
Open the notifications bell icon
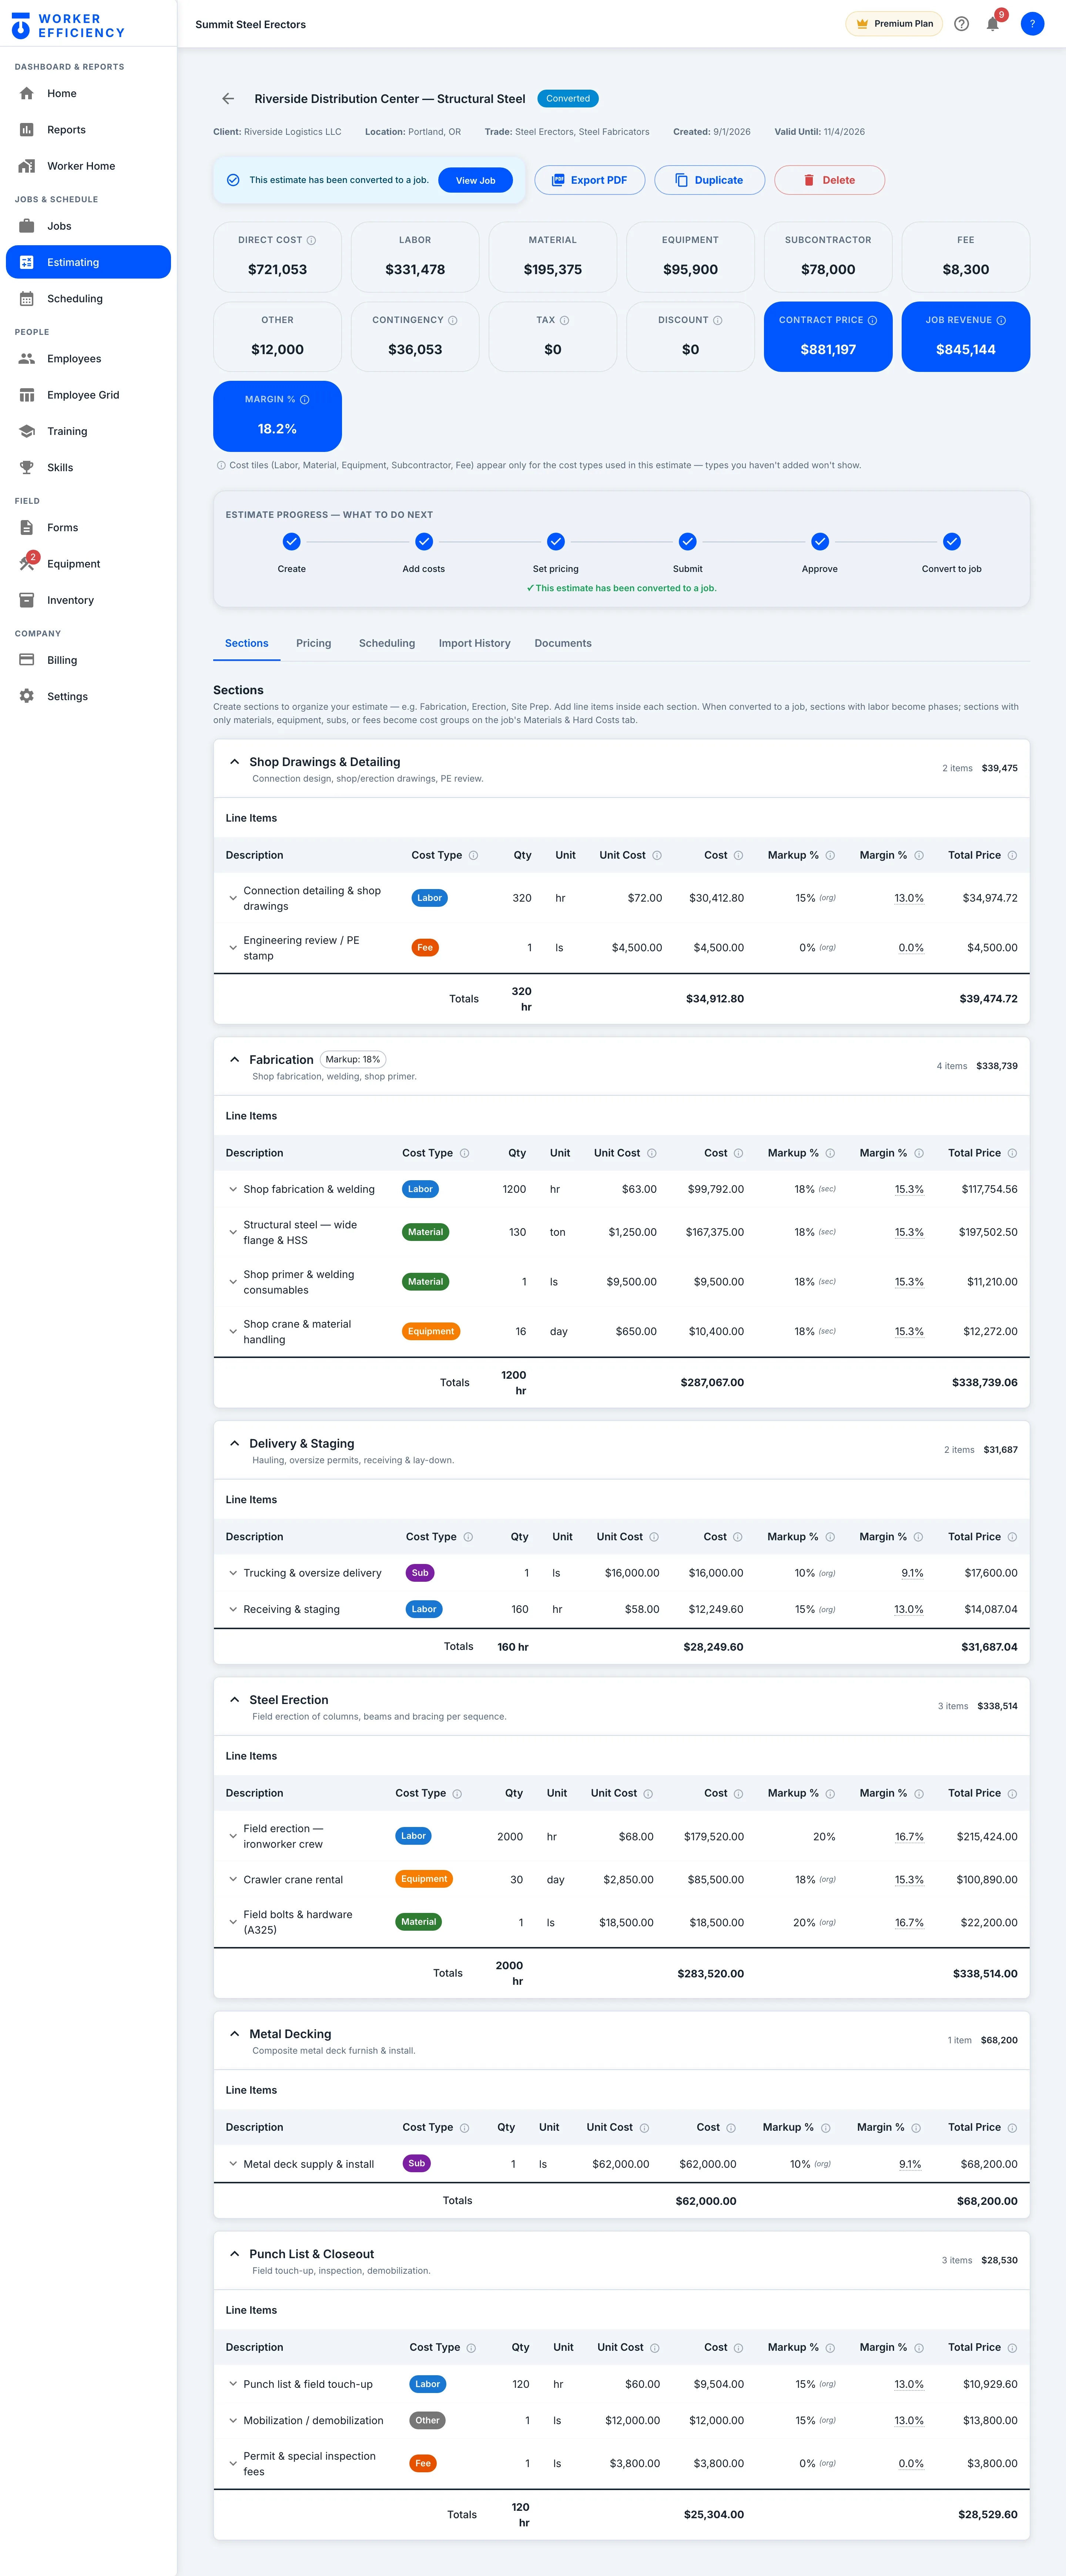(992, 24)
